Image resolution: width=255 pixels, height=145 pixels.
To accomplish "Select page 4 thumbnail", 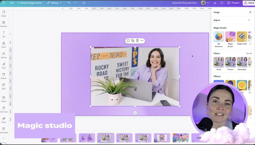I will pos(106,138).
